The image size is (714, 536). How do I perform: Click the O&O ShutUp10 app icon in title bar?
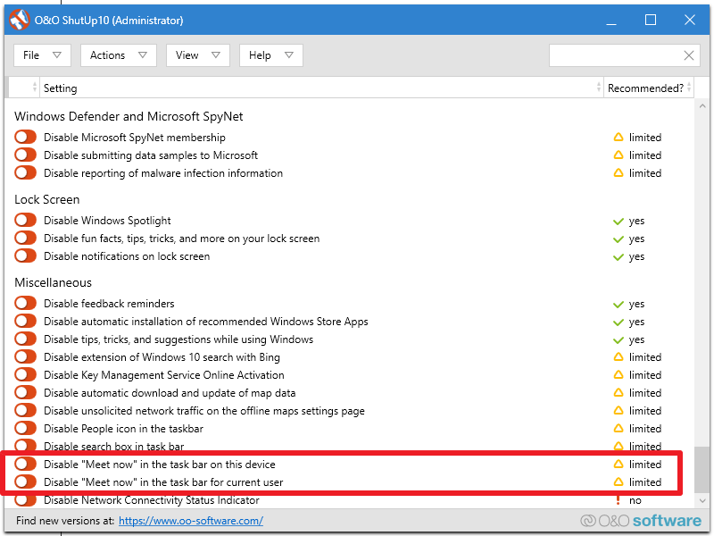point(19,20)
